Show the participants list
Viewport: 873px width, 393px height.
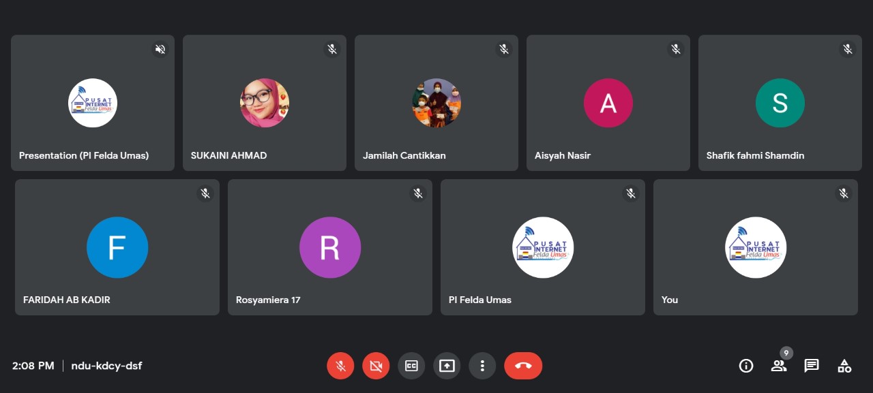click(x=779, y=366)
